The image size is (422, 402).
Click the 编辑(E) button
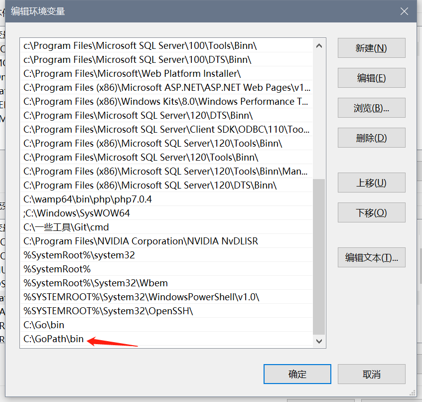point(371,78)
